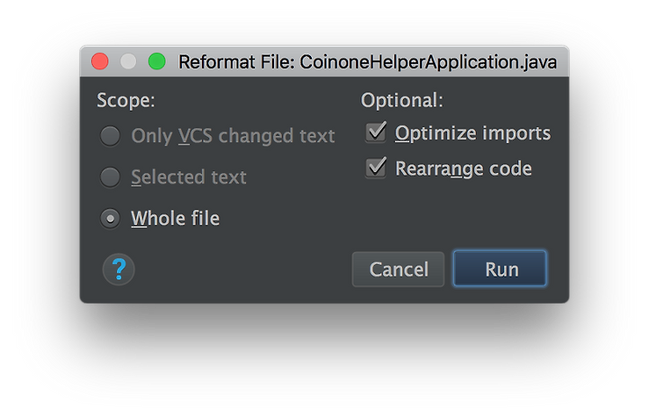Click the gray minimize window button
The width and height of the screenshot is (649, 417).
128,61
